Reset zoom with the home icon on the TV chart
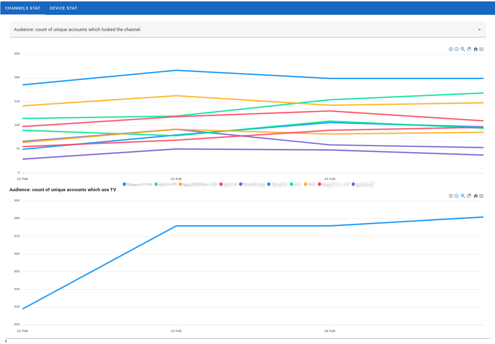495x344 pixels. pyautogui.click(x=476, y=196)
